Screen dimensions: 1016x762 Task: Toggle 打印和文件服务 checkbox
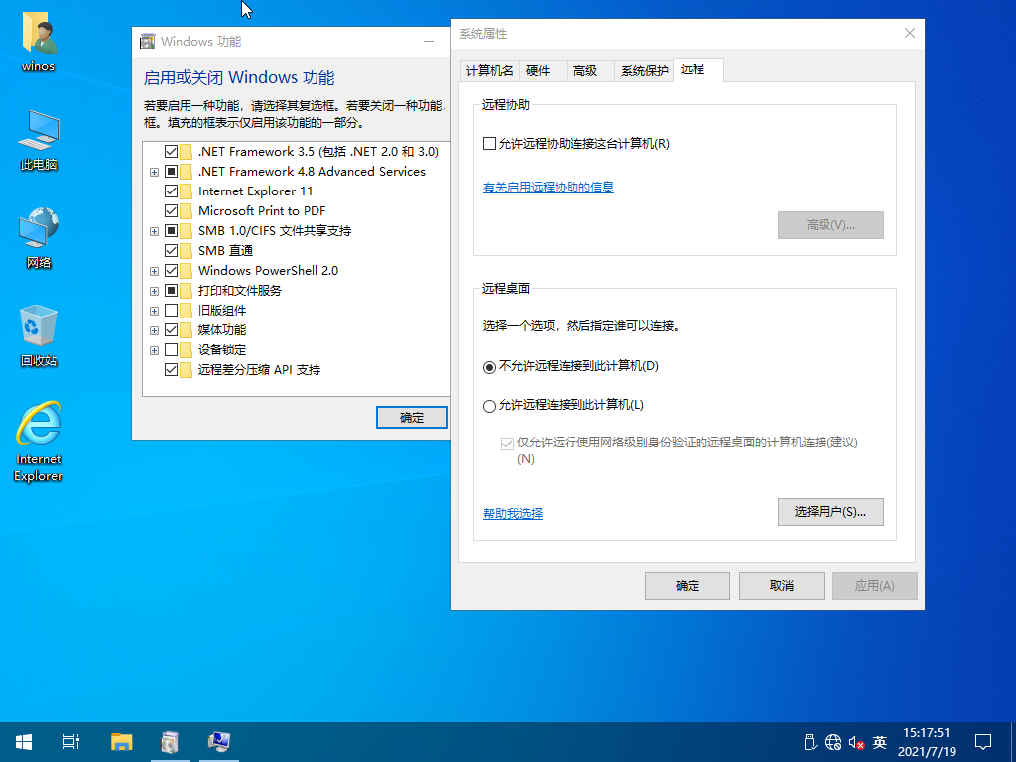pos(171,291)
